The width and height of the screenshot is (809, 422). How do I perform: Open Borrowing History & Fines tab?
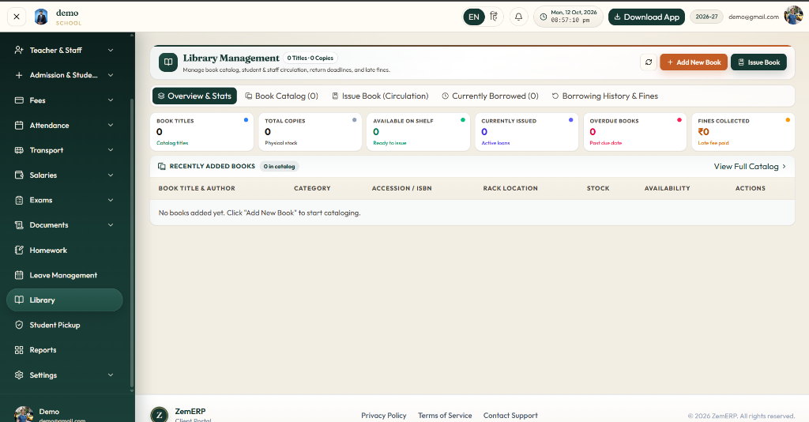pos(604,96)
